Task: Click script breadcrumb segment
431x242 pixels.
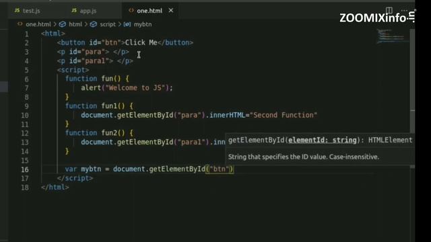Action: click(108, 24)
